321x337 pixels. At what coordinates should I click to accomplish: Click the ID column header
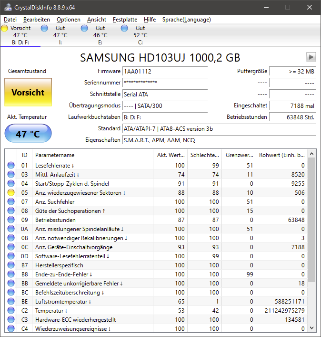(x=24, y=155)
